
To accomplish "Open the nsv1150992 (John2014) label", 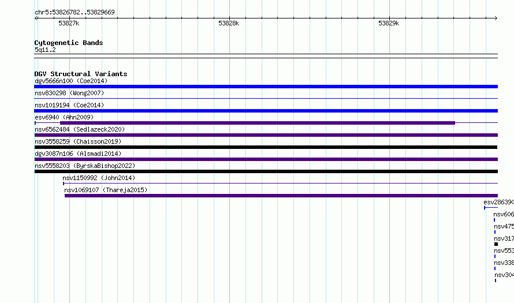I will 99,178.
